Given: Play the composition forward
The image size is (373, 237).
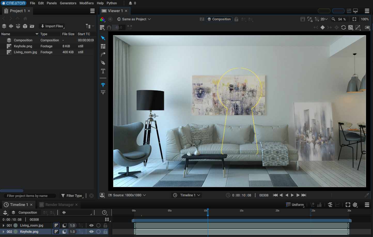Looking at the screenshot, I should 292,195.
